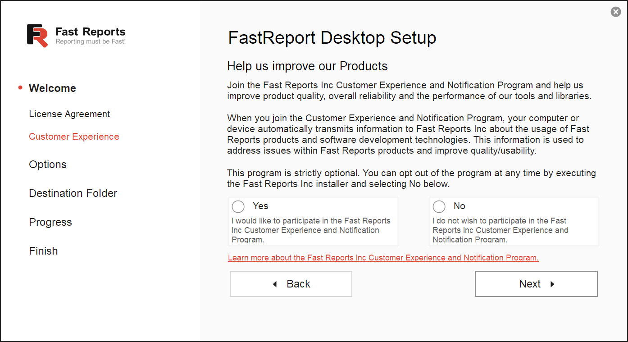
Task: Select the Progress step in sidebar
Action: click(x=50, y=222)
